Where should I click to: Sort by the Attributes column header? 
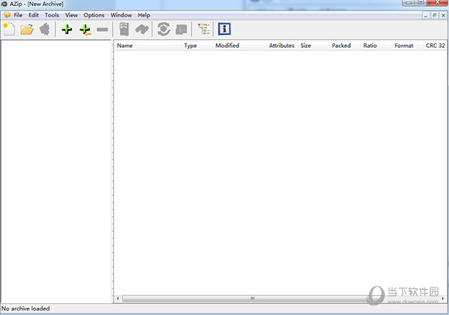[x=282, y=46]
